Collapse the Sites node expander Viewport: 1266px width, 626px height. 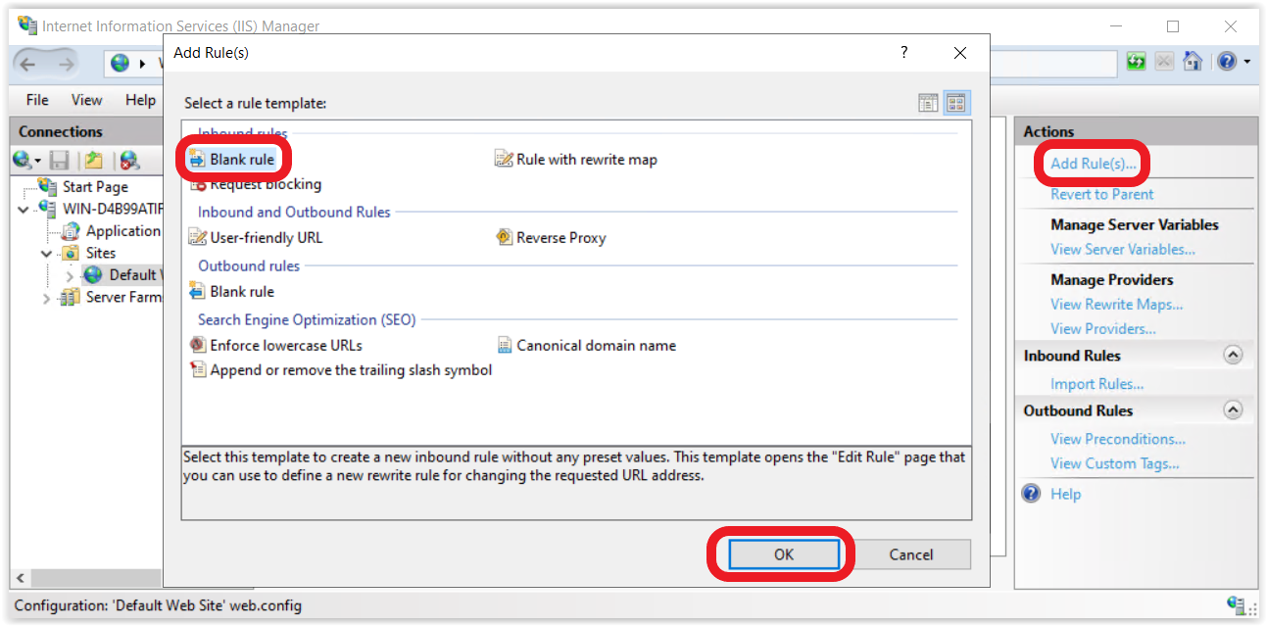(x=47, y=253)
